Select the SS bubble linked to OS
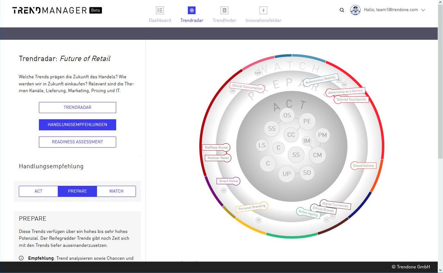Screen dimensions: 443x273 [x=272, y=129]
